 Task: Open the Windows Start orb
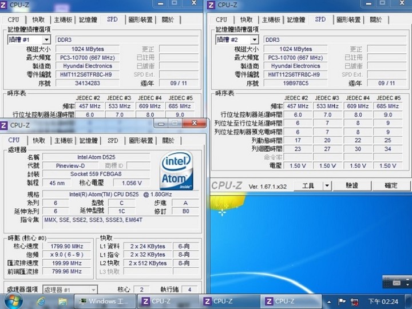[13, 301]
